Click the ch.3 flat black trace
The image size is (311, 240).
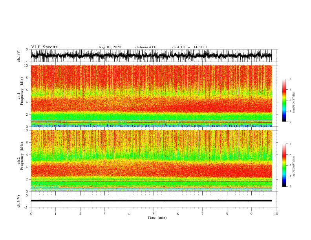pos(151,201)
